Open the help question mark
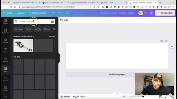Screen dimensions: 177x99 (x=173, y=97)
